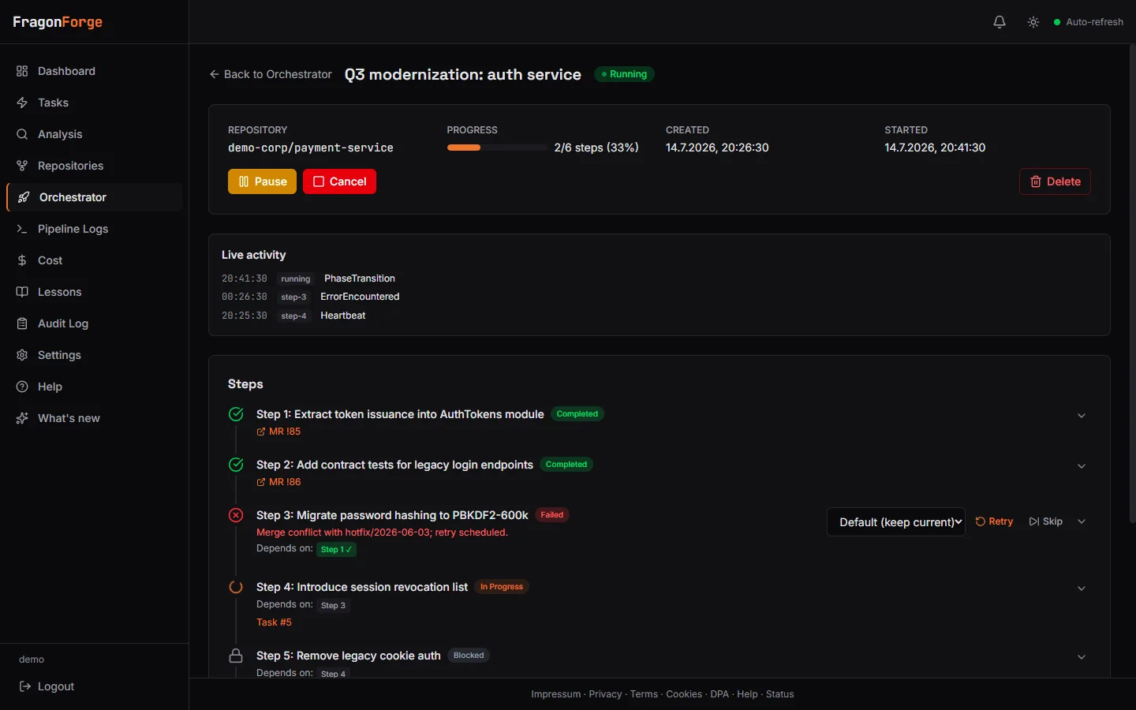This screenshot has height=710, width=1136.
Task: Open Cookies footer link
Action: [684, 694]
